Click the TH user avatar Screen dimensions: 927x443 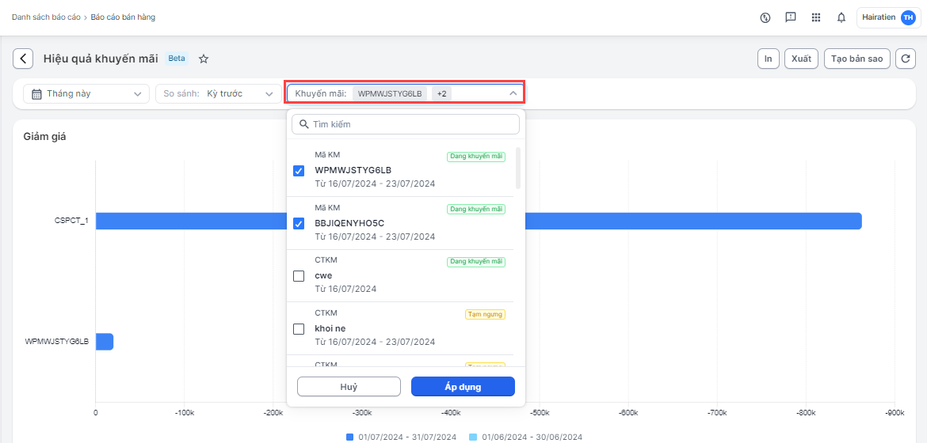coord(908,17)
